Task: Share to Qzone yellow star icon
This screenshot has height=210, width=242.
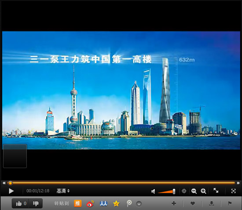Action: click(116, 204)
